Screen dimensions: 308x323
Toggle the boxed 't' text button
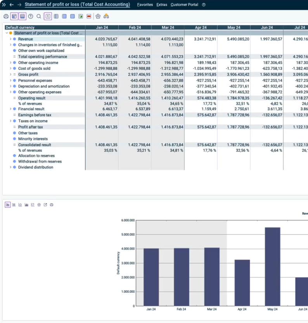coord(48,16)
